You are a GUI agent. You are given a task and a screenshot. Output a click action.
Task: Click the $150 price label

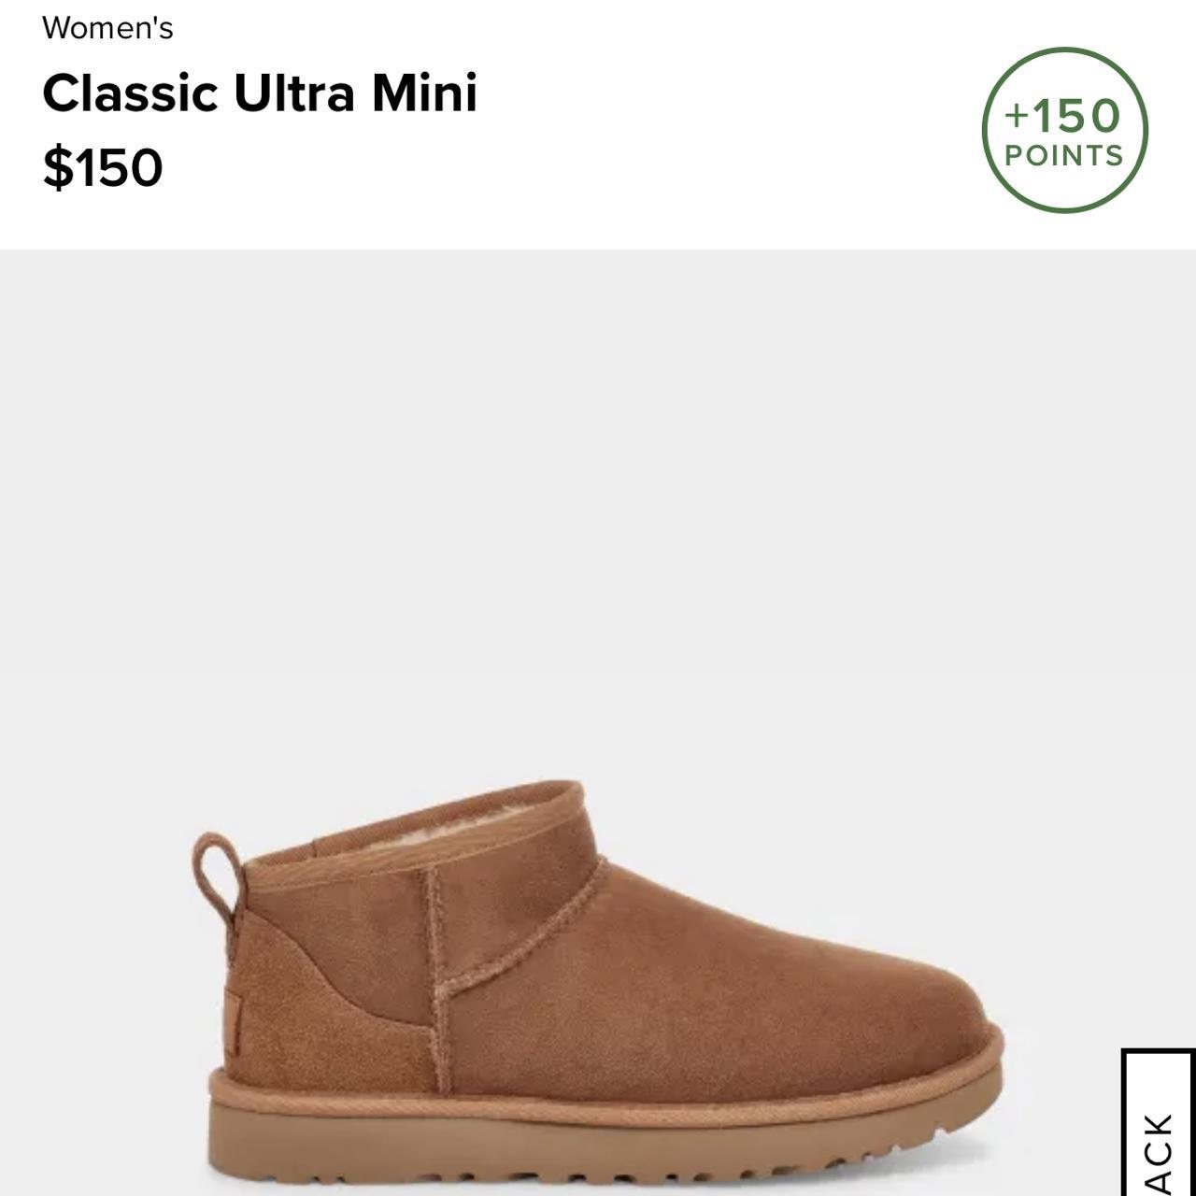[103, 168]
